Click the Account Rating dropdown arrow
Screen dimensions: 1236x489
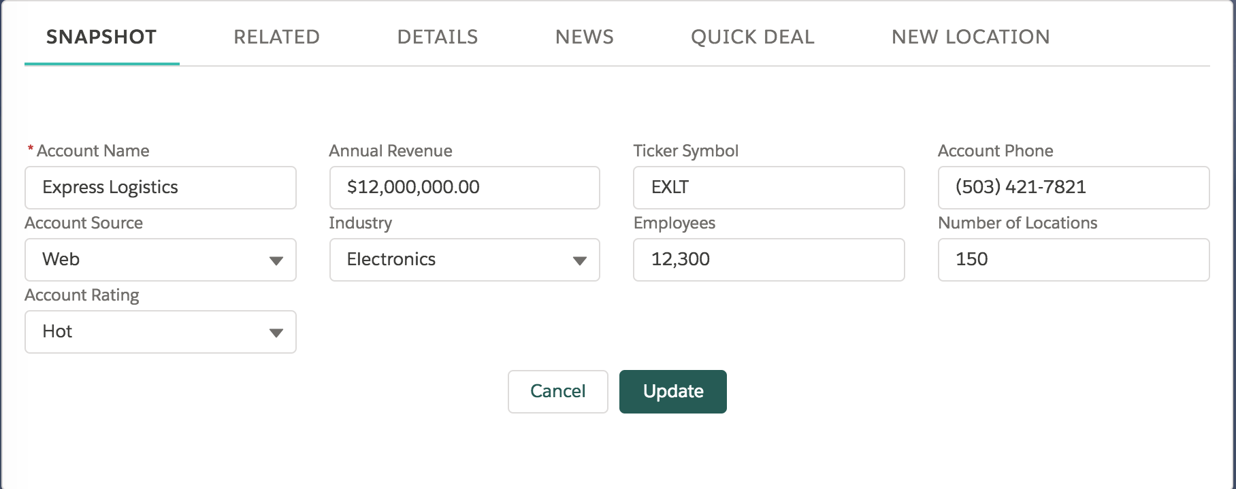tap(276, 333)
